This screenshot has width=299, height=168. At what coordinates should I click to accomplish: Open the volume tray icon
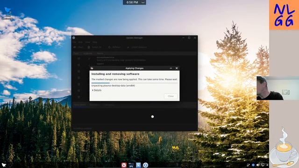pos(258,165)
